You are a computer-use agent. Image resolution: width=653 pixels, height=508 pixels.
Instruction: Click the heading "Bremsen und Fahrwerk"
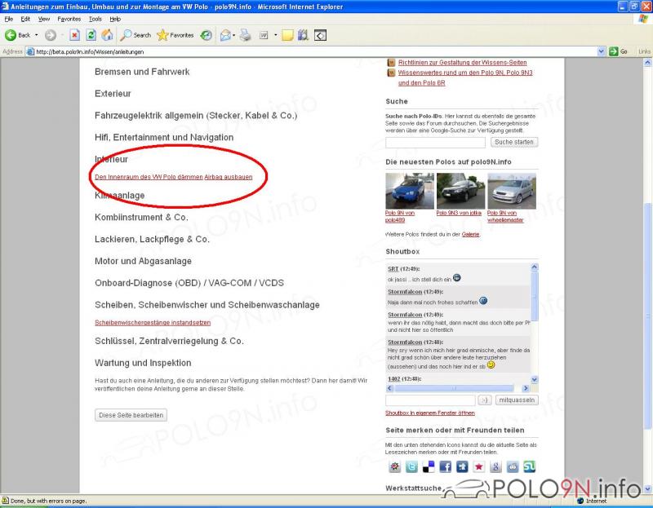(142, 72)
